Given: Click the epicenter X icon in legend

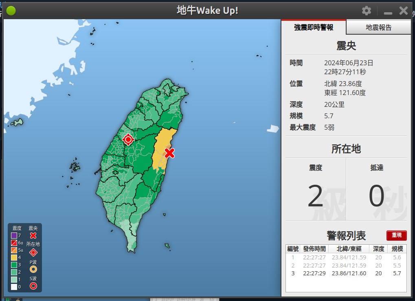Looking at the screenshot, I should tap(33, 236).
